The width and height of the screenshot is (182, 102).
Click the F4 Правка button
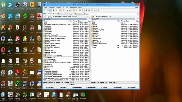(x=63, y=88)
